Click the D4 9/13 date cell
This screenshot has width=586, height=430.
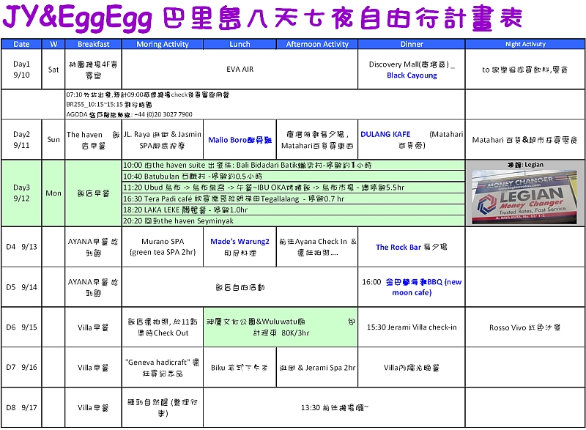[x=21, y=247]
